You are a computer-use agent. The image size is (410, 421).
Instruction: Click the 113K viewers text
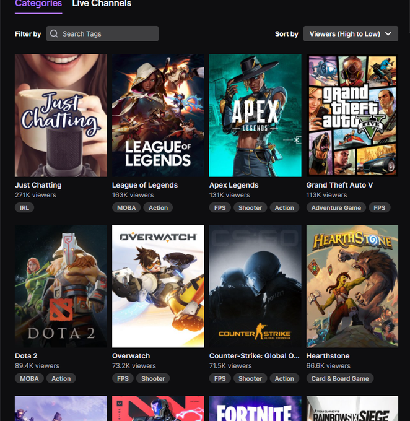pyautogui.click(x=326, y=195)
